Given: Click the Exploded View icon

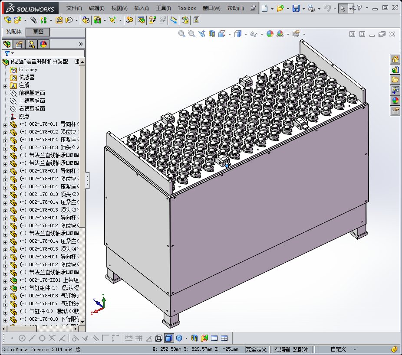Looking at the screenshot, I should [152, 20].
